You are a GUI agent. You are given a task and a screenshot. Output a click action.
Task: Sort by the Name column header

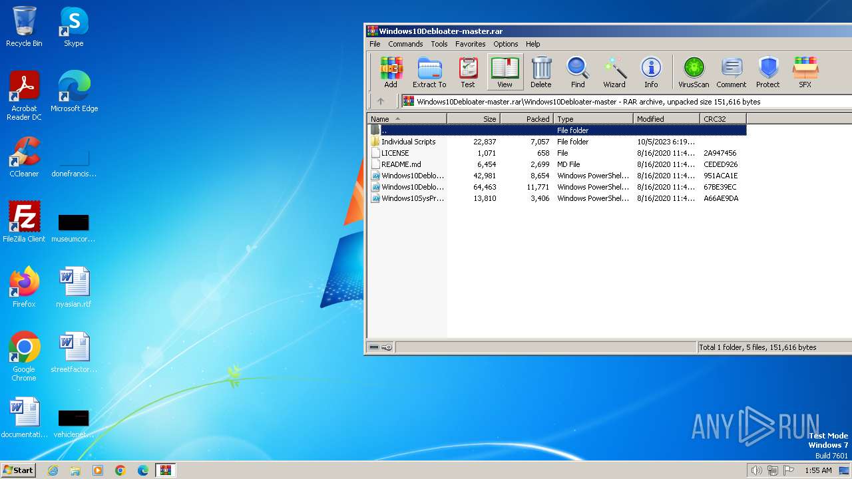point(407,119)
